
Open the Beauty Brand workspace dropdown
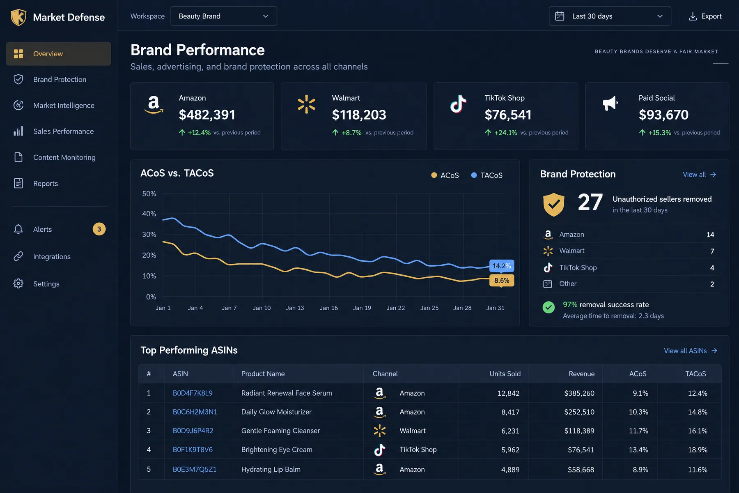click(x=224, y=16)
